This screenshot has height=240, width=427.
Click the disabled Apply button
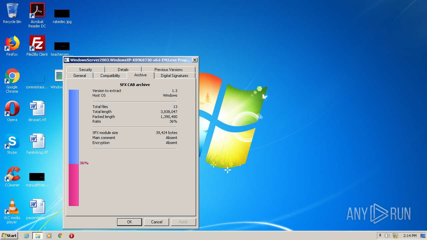[x=183, y=222]
